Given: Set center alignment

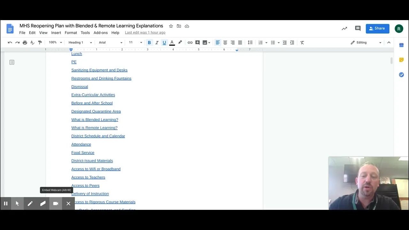Looking at the screenshot, I should tap(225, 42).
